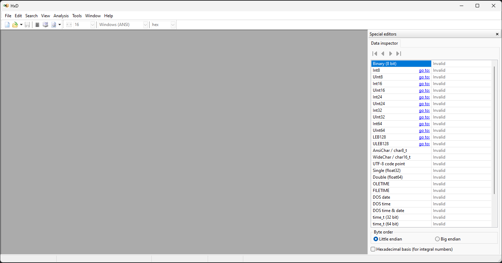Minimize the HxD window

tap(461, 6)
